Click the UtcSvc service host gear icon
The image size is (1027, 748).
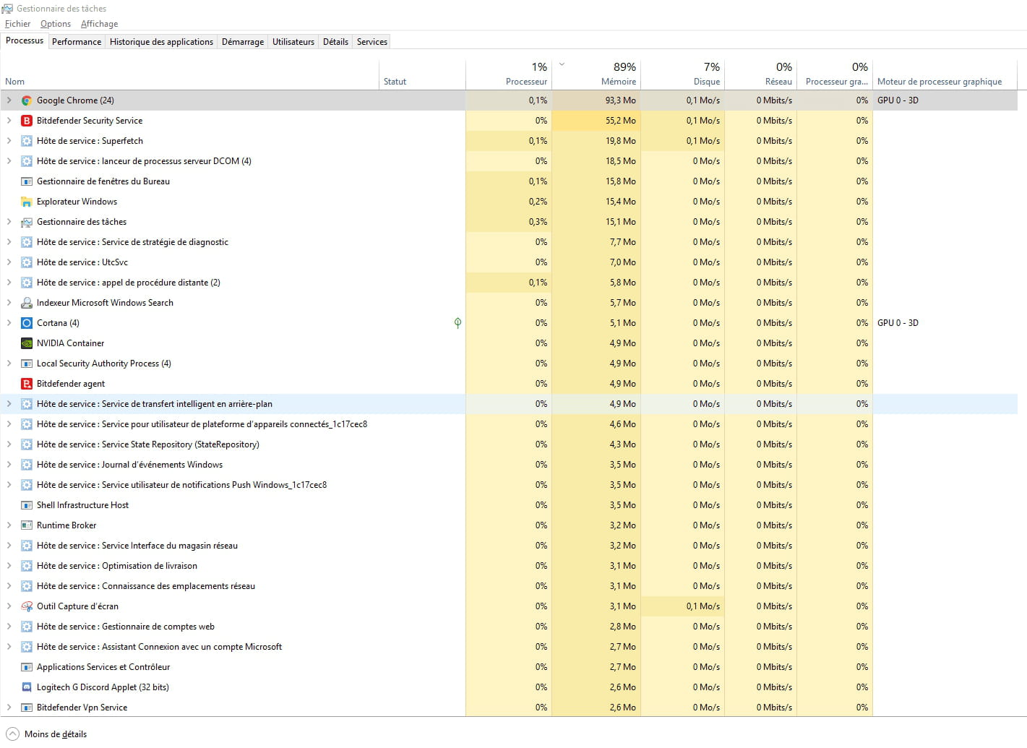coord(27,262)
